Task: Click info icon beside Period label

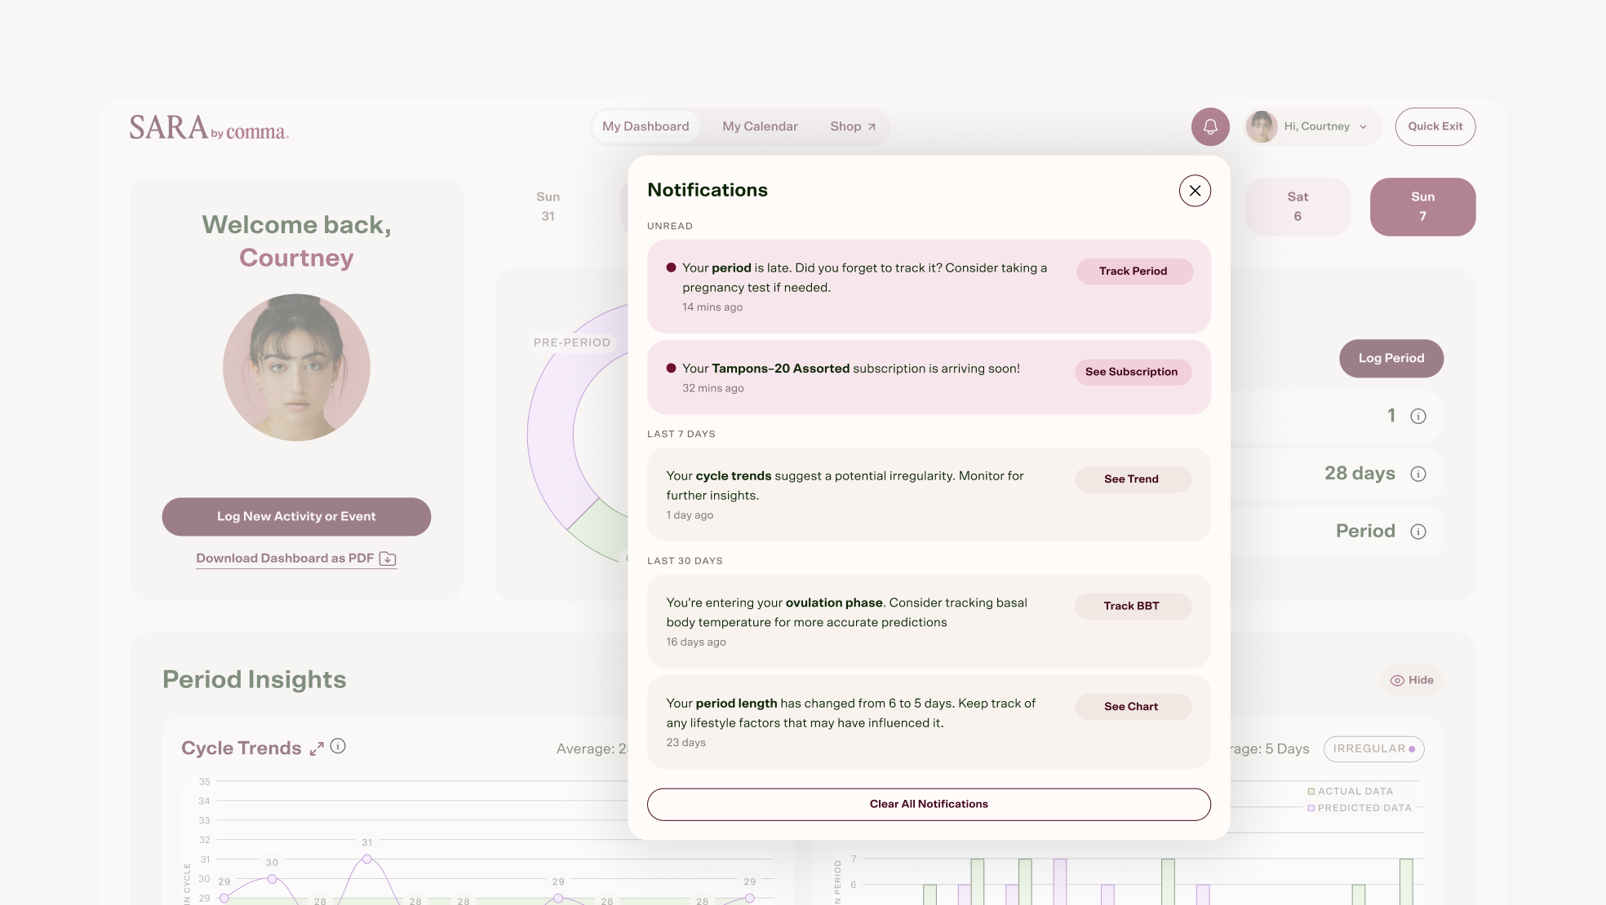Action: (x=1418, y=532)
